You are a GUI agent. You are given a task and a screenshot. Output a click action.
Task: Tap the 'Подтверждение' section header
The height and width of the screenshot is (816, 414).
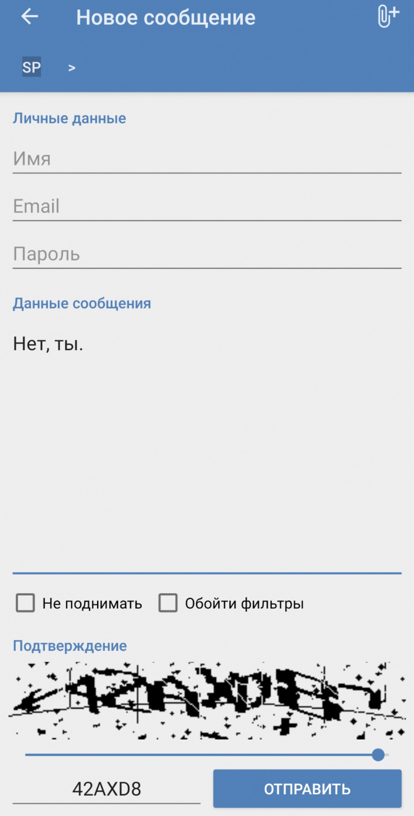[x=70, y=646]
